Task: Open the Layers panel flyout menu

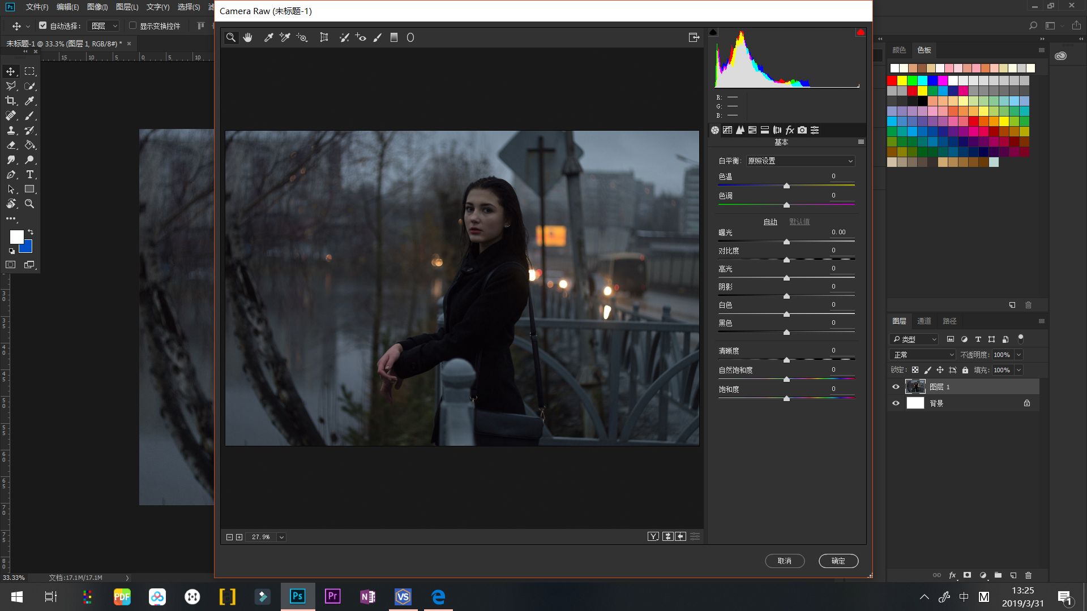Action: pos(1041,321)
